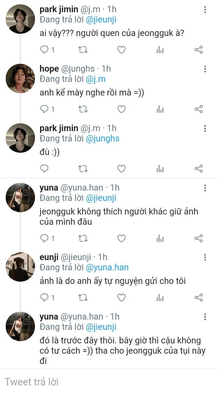Like park jimin's "đù :))" tweet
Screen dimensions: 217x395
[x=121, y=169]
